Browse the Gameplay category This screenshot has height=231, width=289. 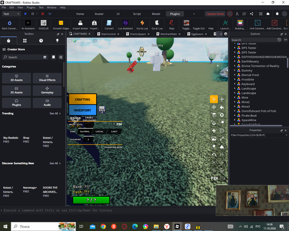47,91
